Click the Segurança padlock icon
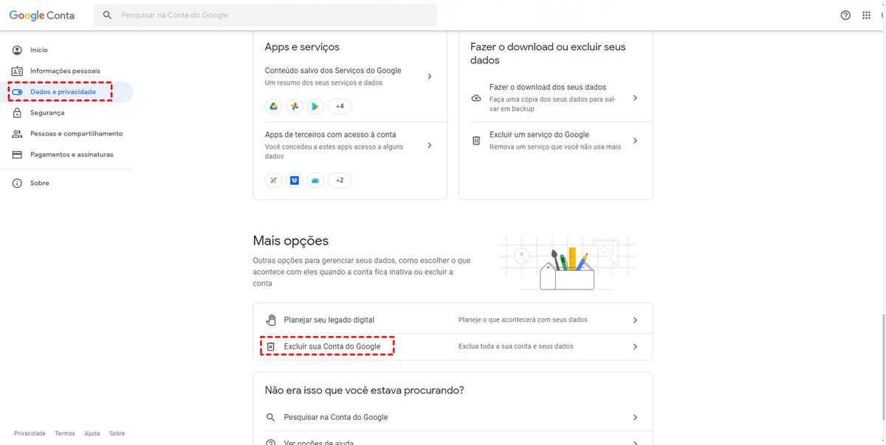Screen dimensions: 886x445 coord(17,113)
